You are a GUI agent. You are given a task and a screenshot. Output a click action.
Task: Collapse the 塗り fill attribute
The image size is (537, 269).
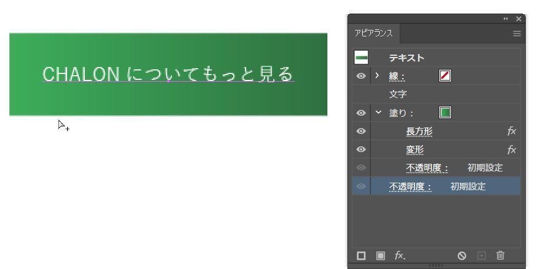[x=378, y=112]
